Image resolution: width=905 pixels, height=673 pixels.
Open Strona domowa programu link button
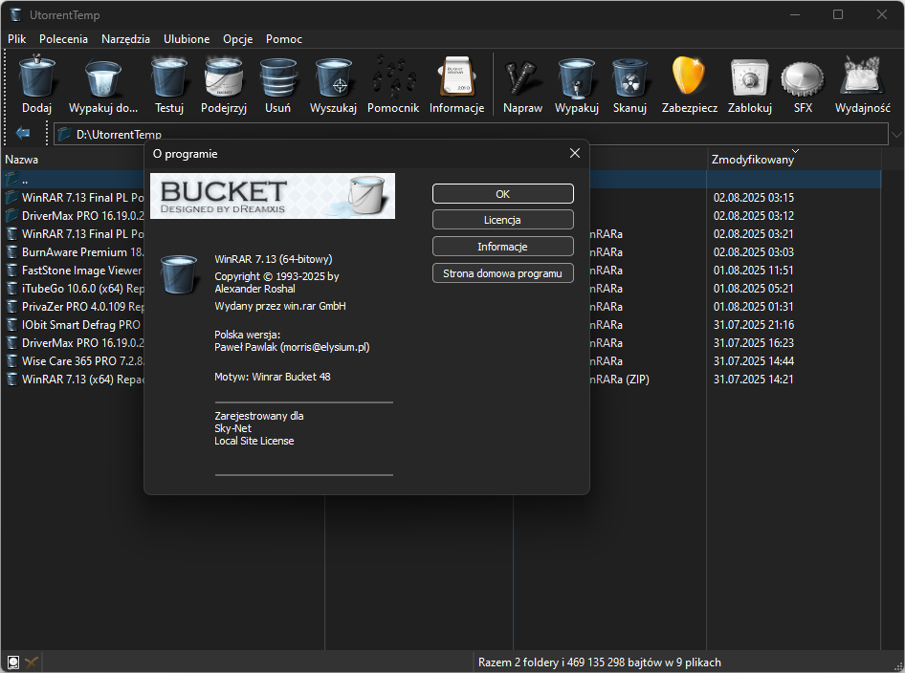[502, 272]
